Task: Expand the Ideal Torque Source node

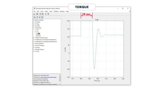Action: coord(34,38)
